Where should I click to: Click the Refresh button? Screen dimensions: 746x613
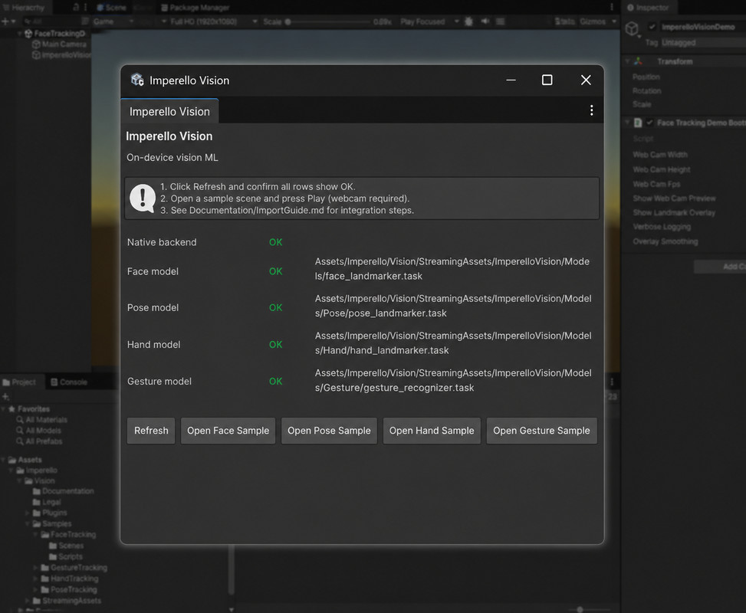[x=151, y=431]
